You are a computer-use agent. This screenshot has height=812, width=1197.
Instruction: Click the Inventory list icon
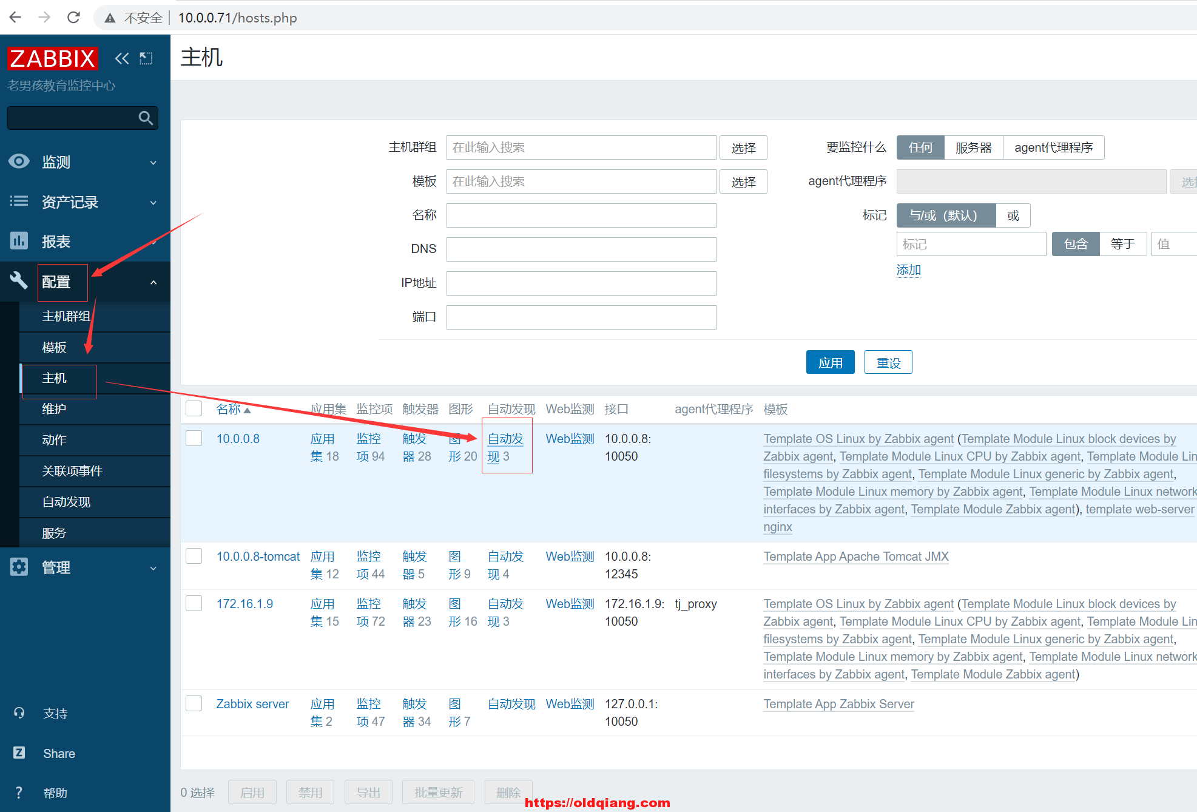19,201
